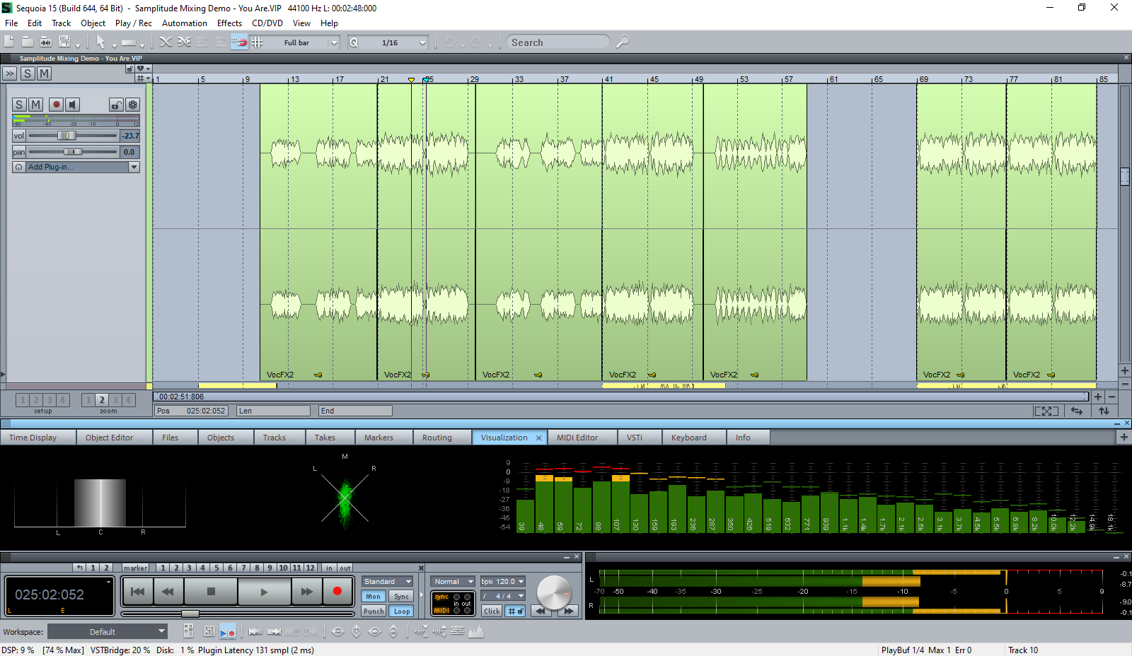The image size is (1132, 656).
Task: Open the Full bar snap dropdown
Action: click(x=334, y=42)
